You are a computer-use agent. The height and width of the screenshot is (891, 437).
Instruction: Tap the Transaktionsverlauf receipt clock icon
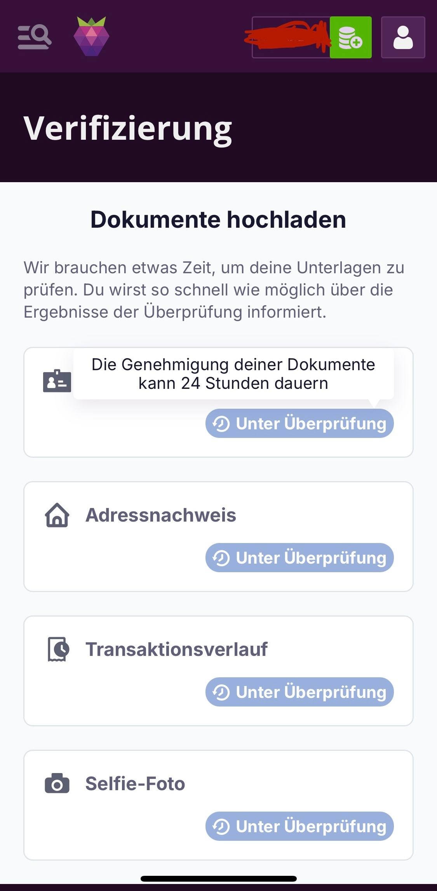tap(58, 649)
